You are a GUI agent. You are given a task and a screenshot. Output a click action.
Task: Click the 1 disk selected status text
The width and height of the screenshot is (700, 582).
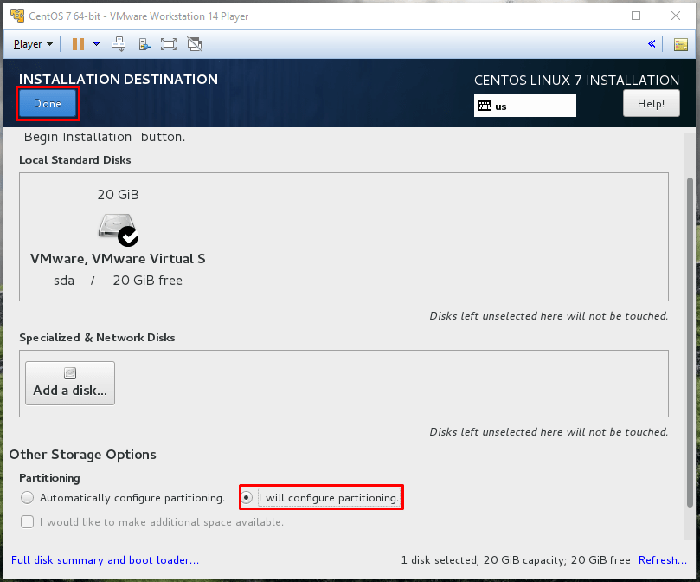click(x=516, y=560)
